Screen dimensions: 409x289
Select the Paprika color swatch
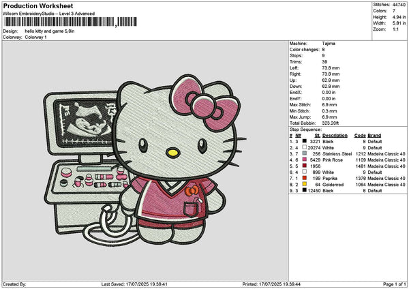point(305,178)
